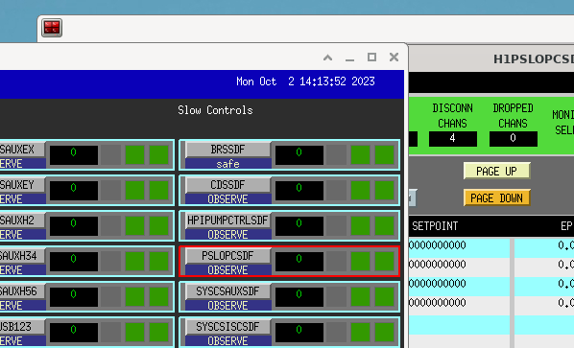Click the BRSSDF difference count field

[299, 155]
